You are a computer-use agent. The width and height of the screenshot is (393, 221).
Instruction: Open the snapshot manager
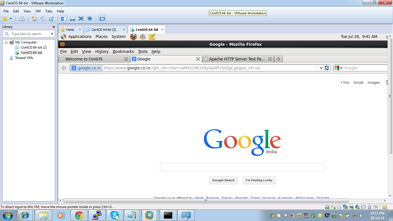coord(51,19)
